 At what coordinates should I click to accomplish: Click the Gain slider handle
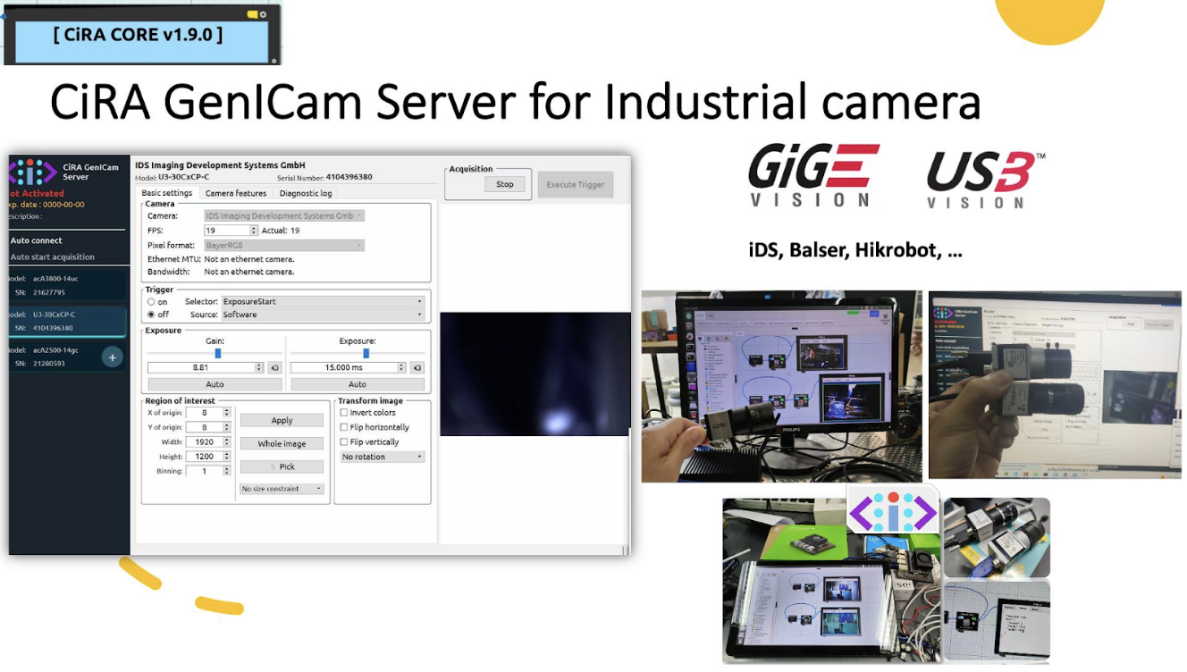click(217, 353)
